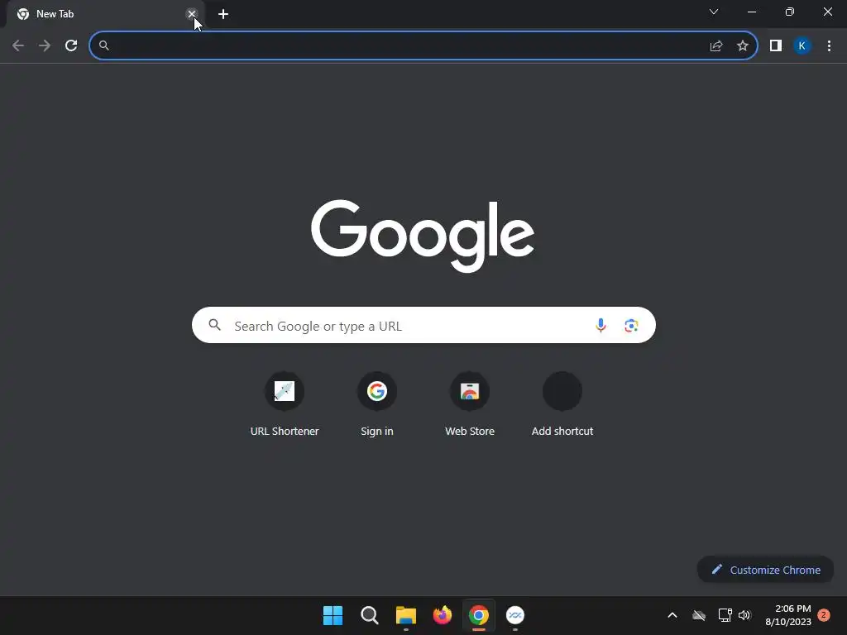Open the Sign in shortcut
Image resolution: width=847 pixels, height=635 pixels.
click(377, 405)
